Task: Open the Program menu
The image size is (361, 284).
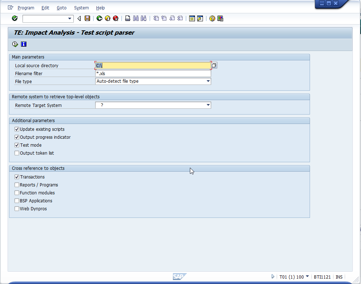Action: 26,8
